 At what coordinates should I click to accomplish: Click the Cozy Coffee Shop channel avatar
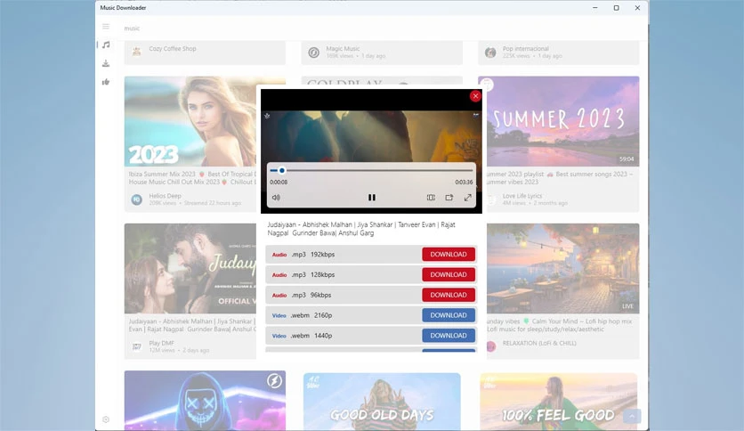[137, 52]
